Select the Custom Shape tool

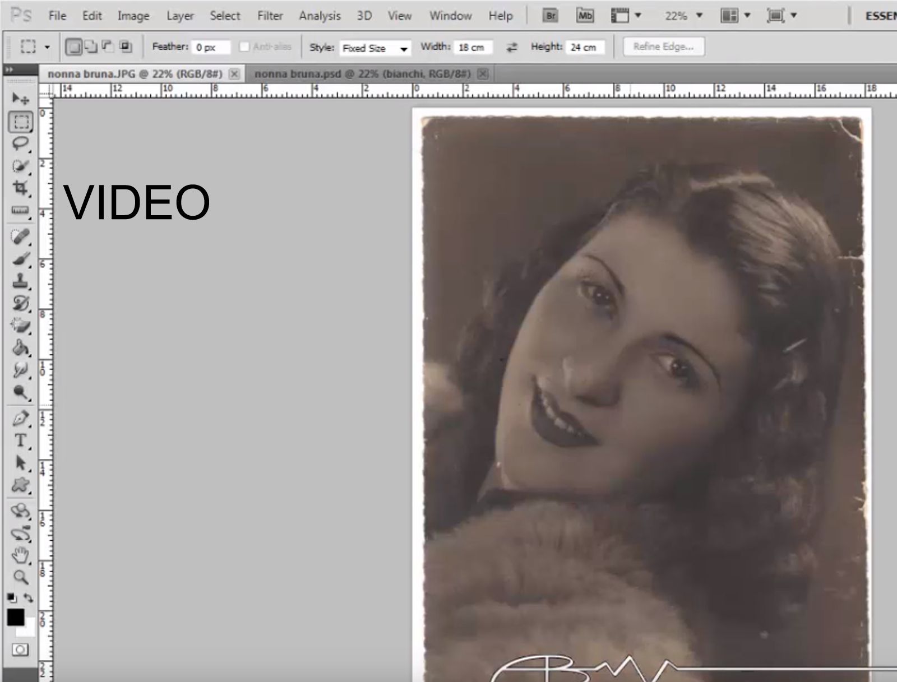pyautogui.click(x=21, y=485)
